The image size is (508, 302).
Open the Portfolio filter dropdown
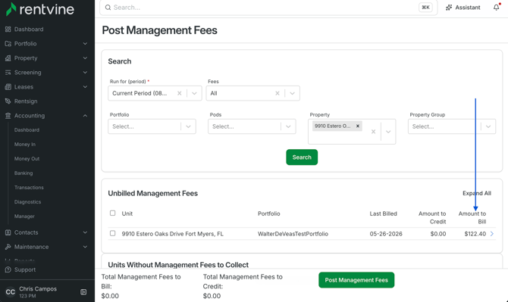point(188,126)
